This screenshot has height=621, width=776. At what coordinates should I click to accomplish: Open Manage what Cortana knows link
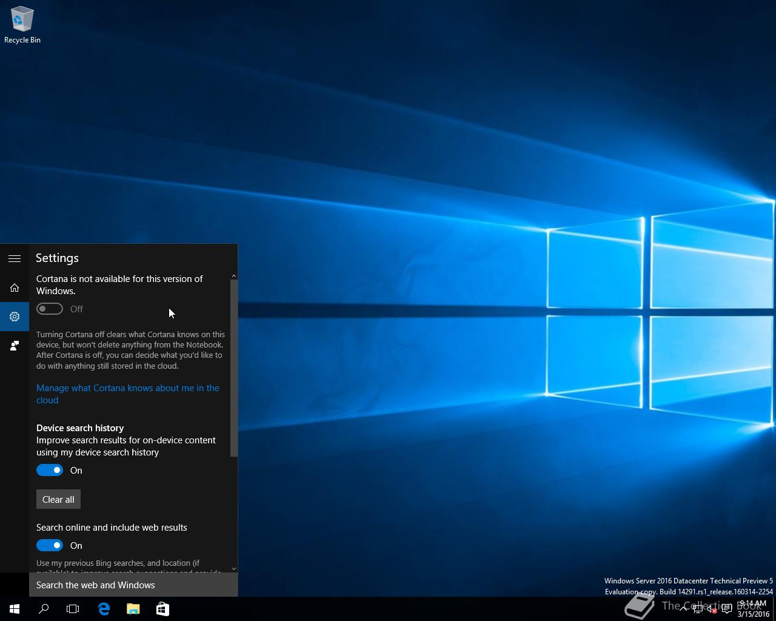click(x=128, y=394)
